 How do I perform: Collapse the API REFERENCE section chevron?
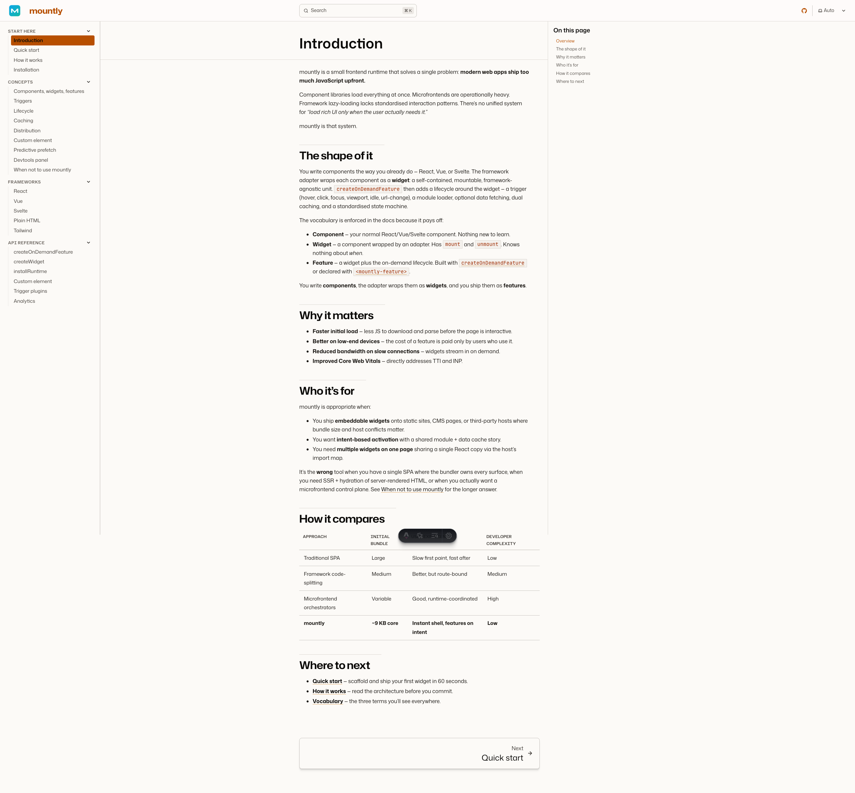coord(88,243)
